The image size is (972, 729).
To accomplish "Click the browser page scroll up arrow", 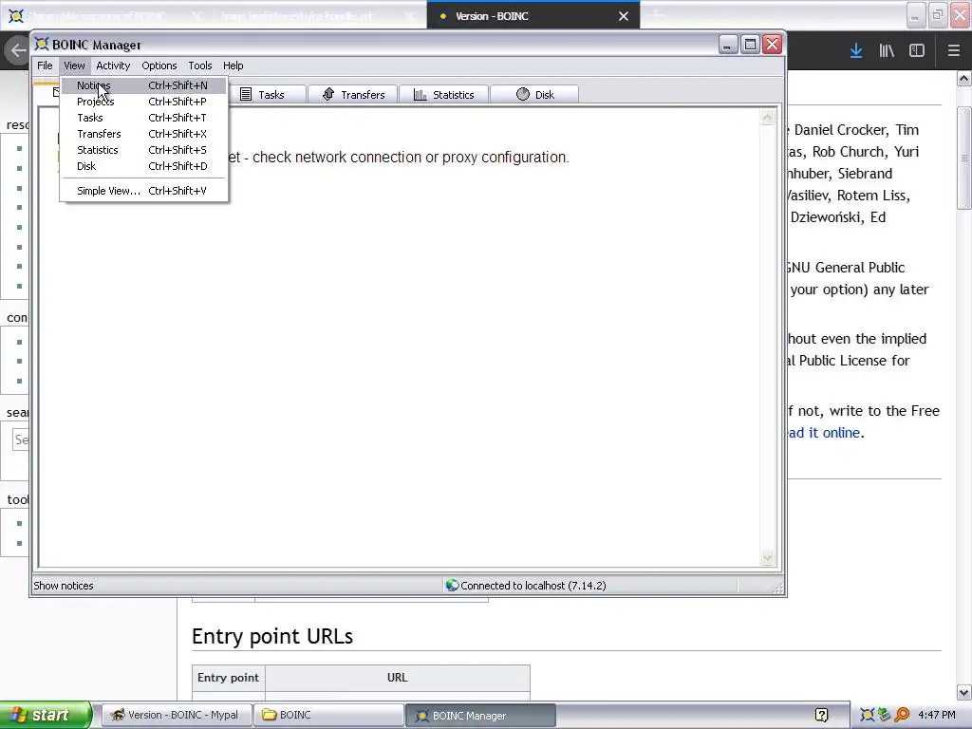I will tap(964, 79).
